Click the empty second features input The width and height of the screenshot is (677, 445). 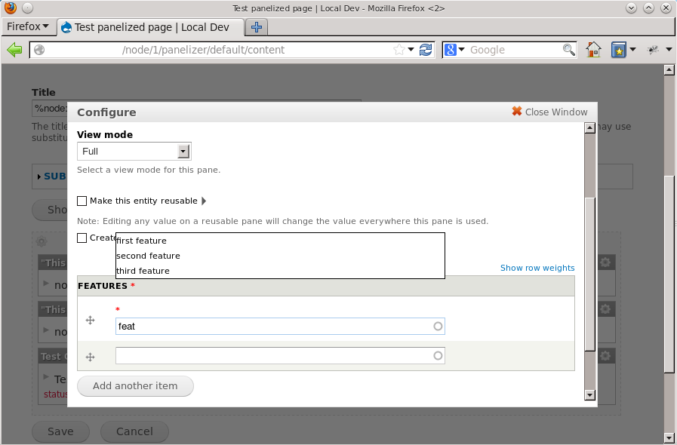pyautogui.click(x=280, y=356)
